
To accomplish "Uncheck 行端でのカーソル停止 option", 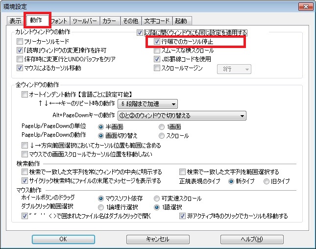I will pyautogui.click(x=157, y=42).
